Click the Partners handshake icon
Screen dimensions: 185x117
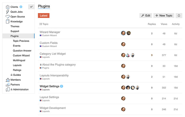pos(8,85)
